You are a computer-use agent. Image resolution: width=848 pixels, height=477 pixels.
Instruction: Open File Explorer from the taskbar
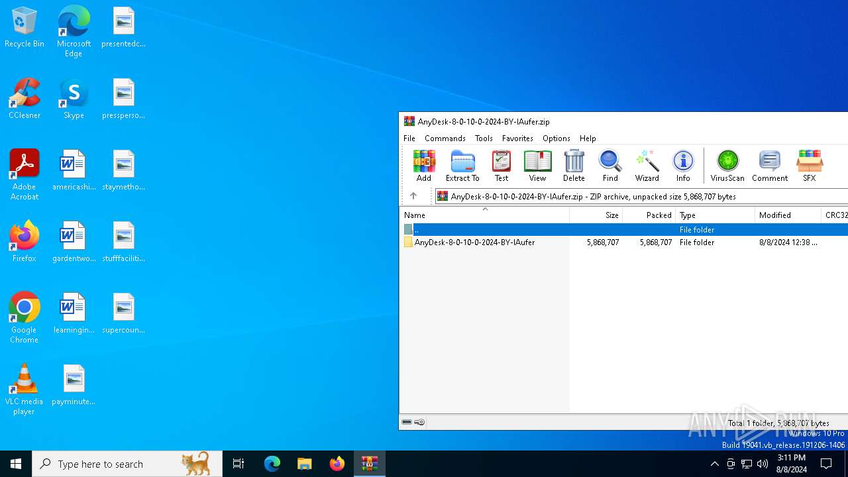[x=305, y=464]
